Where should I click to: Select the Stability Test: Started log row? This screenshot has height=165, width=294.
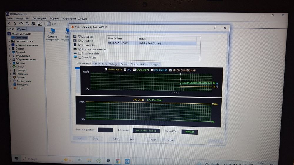152,43
